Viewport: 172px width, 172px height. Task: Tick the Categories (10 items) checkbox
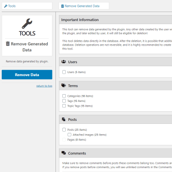[x=64, y=96]
